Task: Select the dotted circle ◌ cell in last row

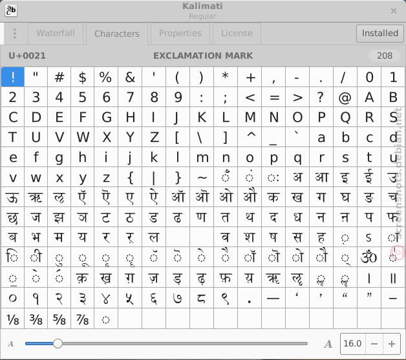Action: tap(106, 319)
